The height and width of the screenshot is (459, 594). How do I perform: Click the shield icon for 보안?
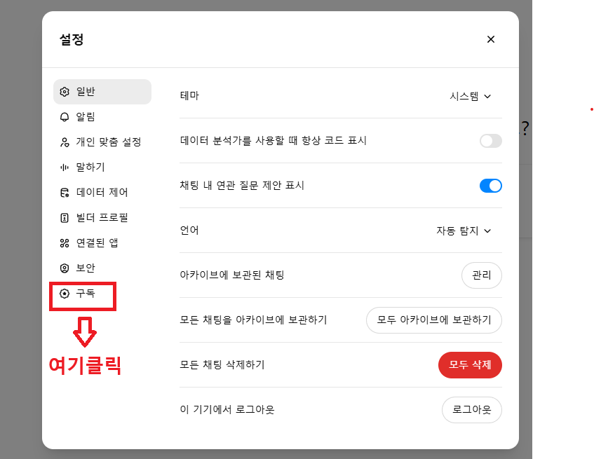[x=65, y=268]
